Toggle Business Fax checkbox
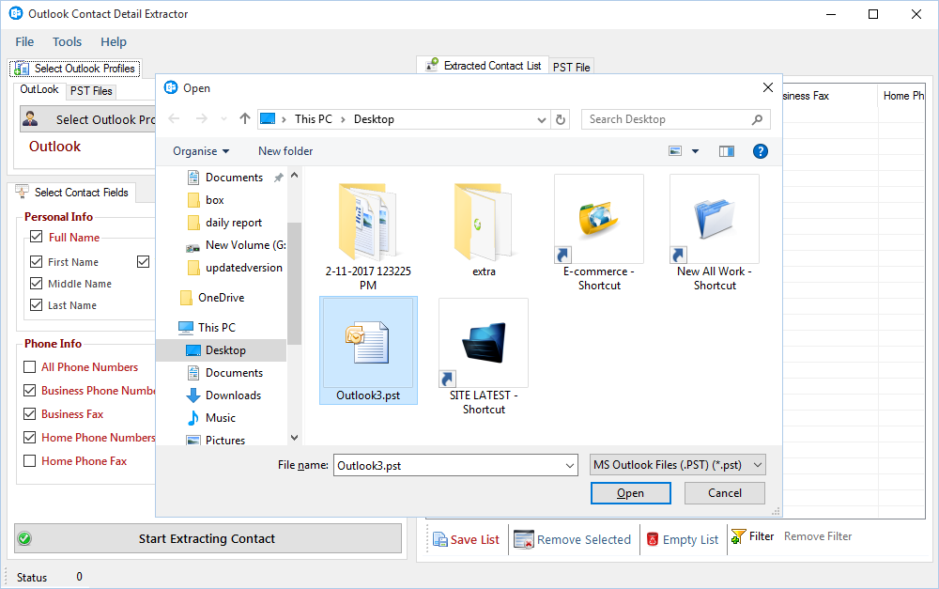This screenshot has height=589, width=939. click(29, 413)
